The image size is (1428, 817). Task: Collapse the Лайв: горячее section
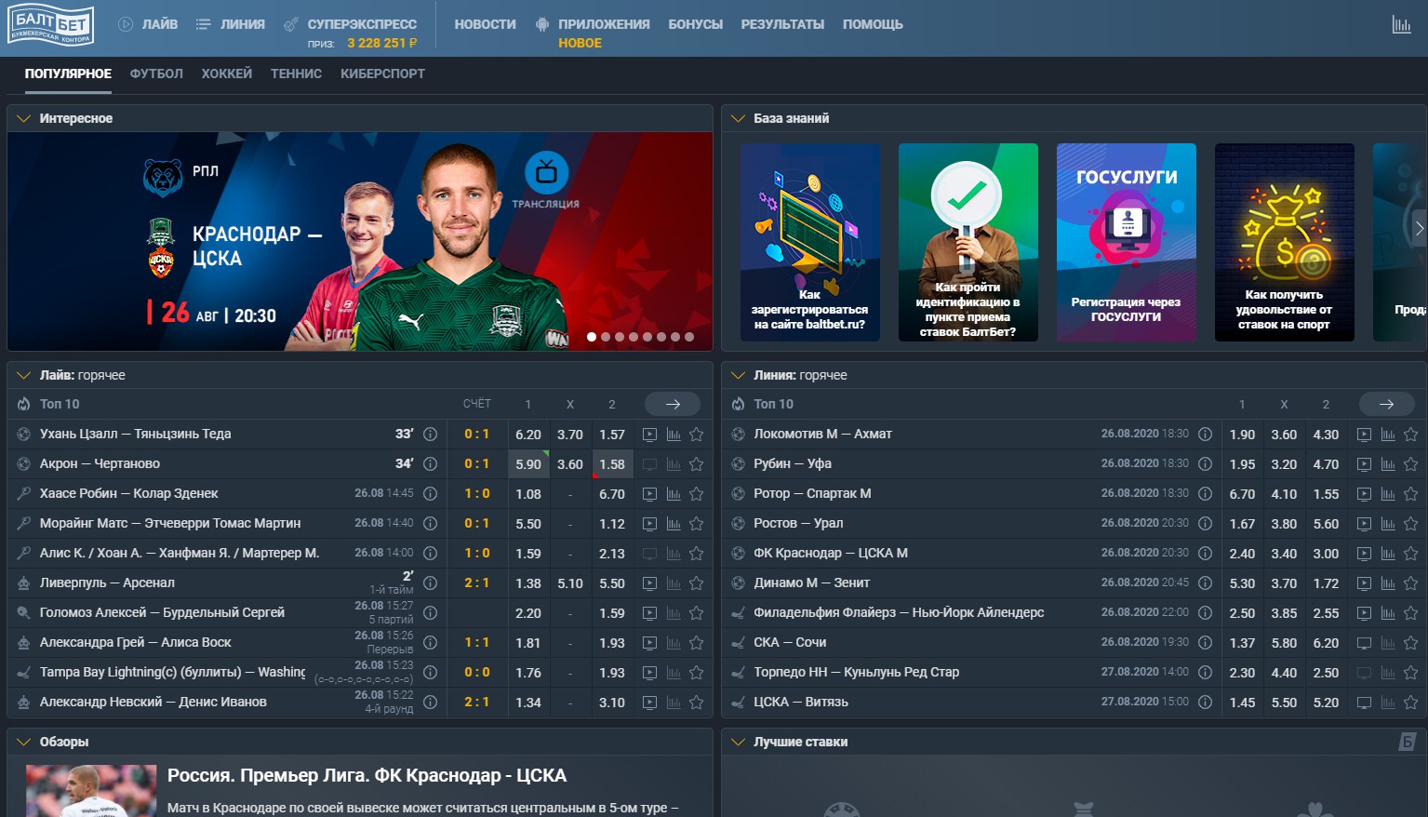[x=24, y=375]
